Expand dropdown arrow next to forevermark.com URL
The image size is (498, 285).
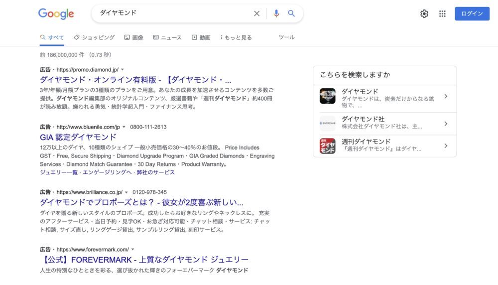(133, 250)
